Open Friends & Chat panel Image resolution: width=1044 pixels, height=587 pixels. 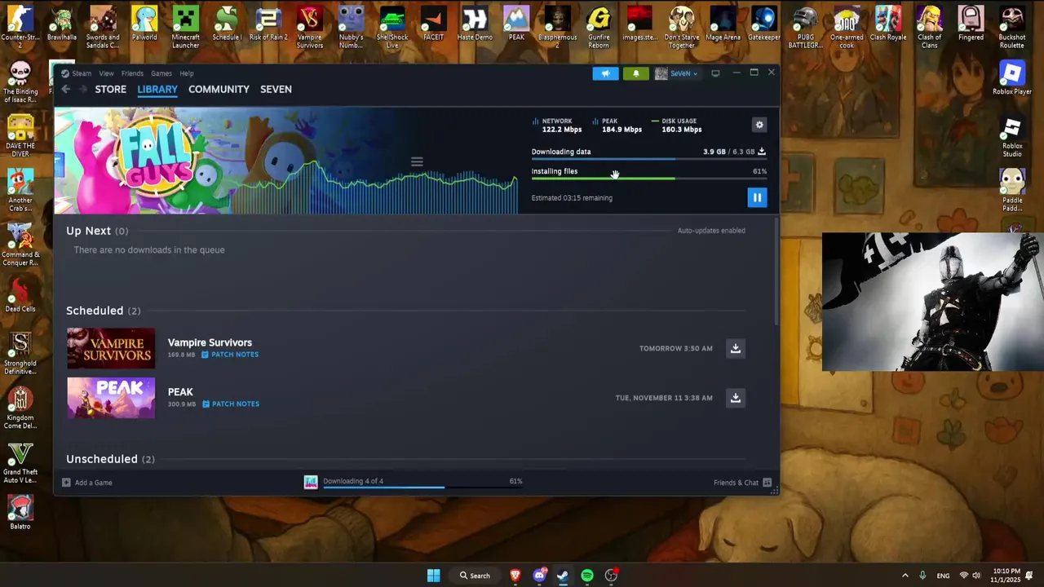741,483
